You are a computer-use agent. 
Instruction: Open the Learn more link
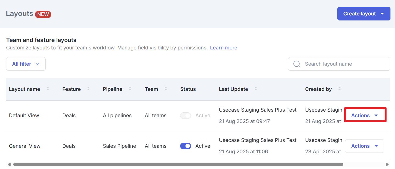tap(223, 48)
